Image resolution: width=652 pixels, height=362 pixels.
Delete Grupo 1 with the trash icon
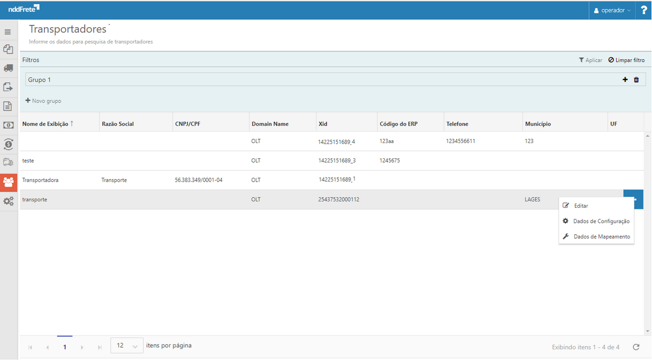[x=636, y=80]
